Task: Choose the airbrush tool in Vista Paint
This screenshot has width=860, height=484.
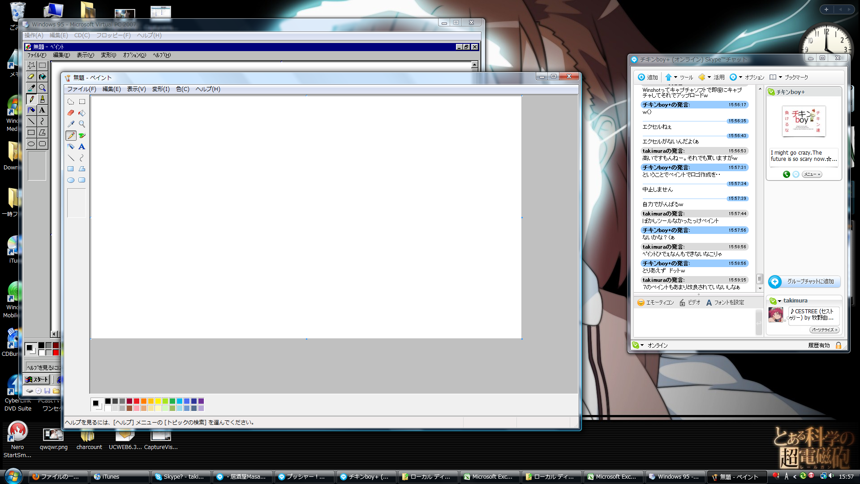Action: click(x=71, y=147)
